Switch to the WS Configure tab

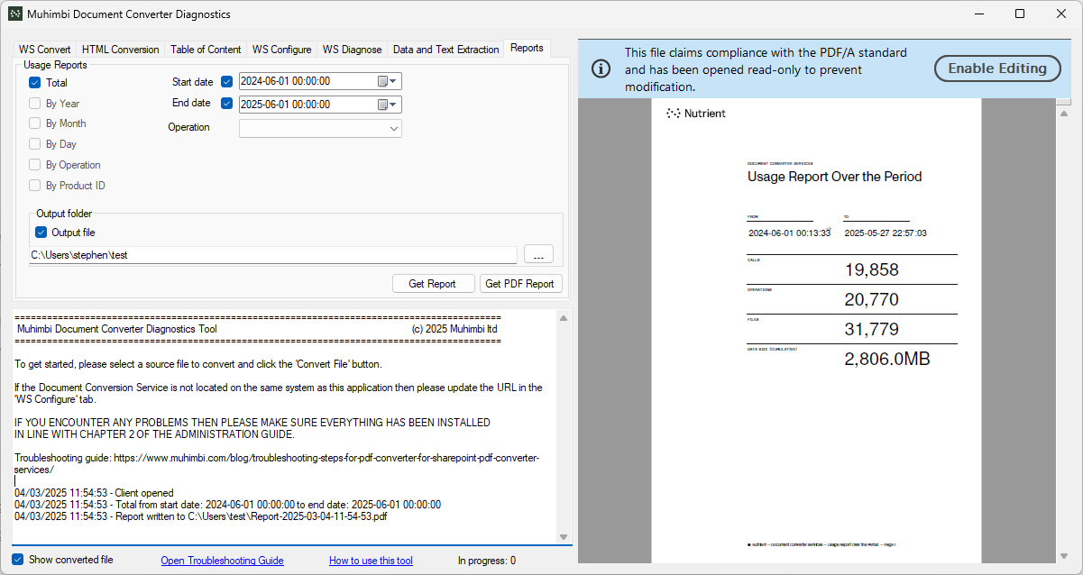point(281,50)
